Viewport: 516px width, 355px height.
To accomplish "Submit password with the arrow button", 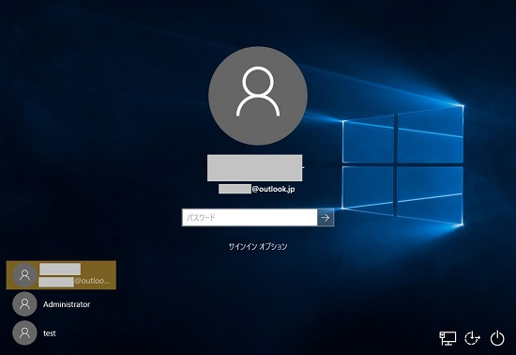I will [326, 217].
